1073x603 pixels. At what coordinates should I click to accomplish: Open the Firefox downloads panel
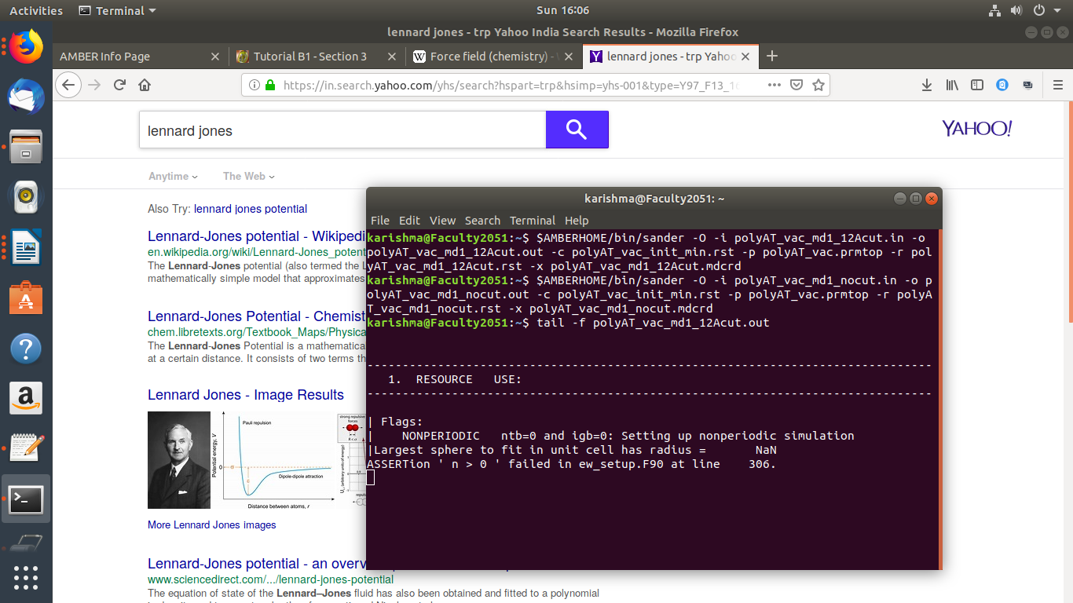pos(927,85)
